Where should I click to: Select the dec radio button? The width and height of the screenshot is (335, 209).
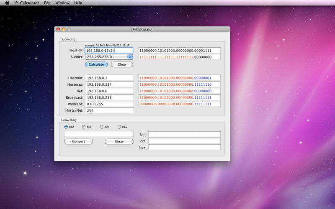pos(66,127)
